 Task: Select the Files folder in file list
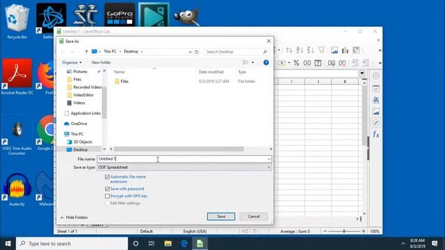pyautogui.click(x=124, y=81)
